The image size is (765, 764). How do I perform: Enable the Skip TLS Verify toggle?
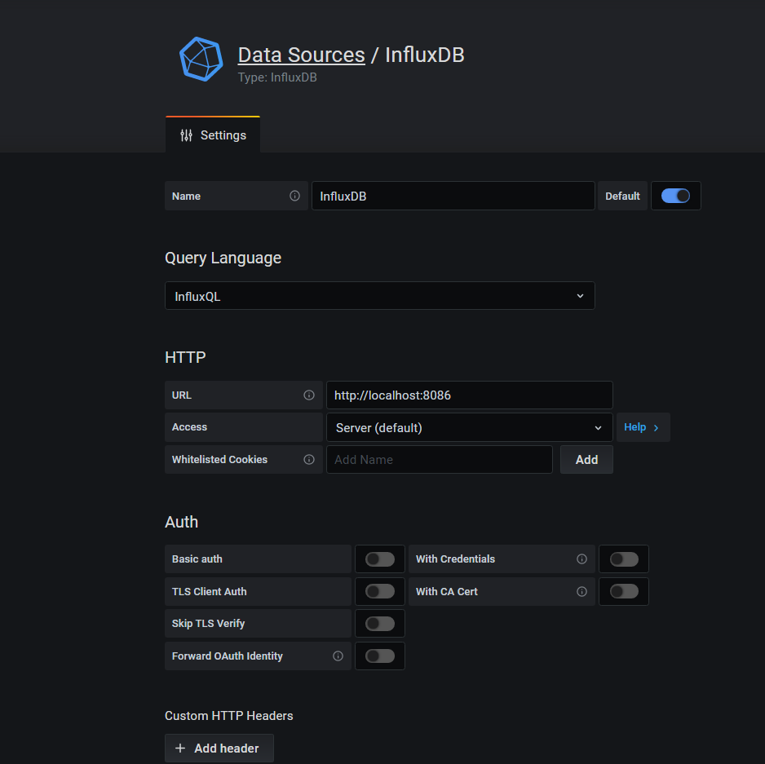[379, 624]
